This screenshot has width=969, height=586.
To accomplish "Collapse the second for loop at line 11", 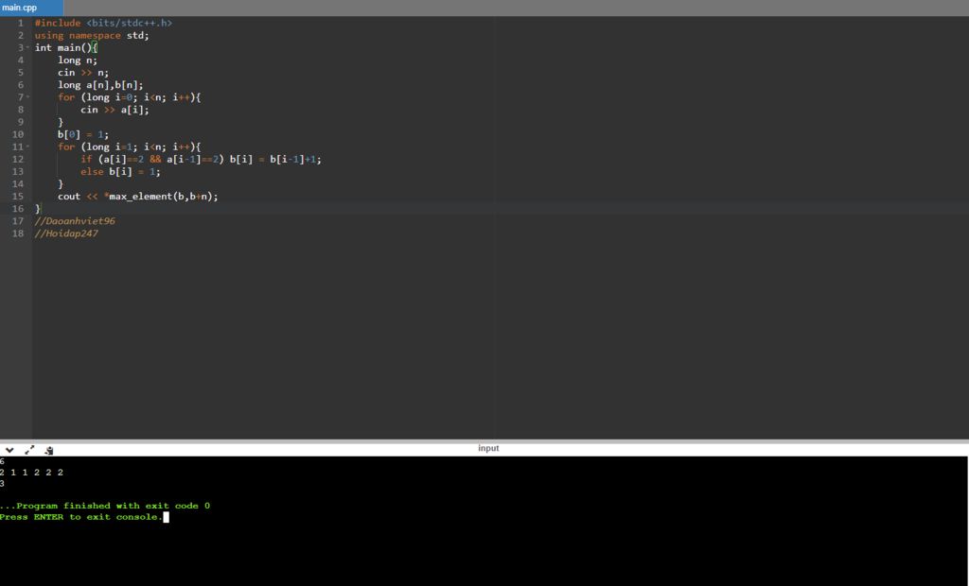I will click(x=27, y=146).
